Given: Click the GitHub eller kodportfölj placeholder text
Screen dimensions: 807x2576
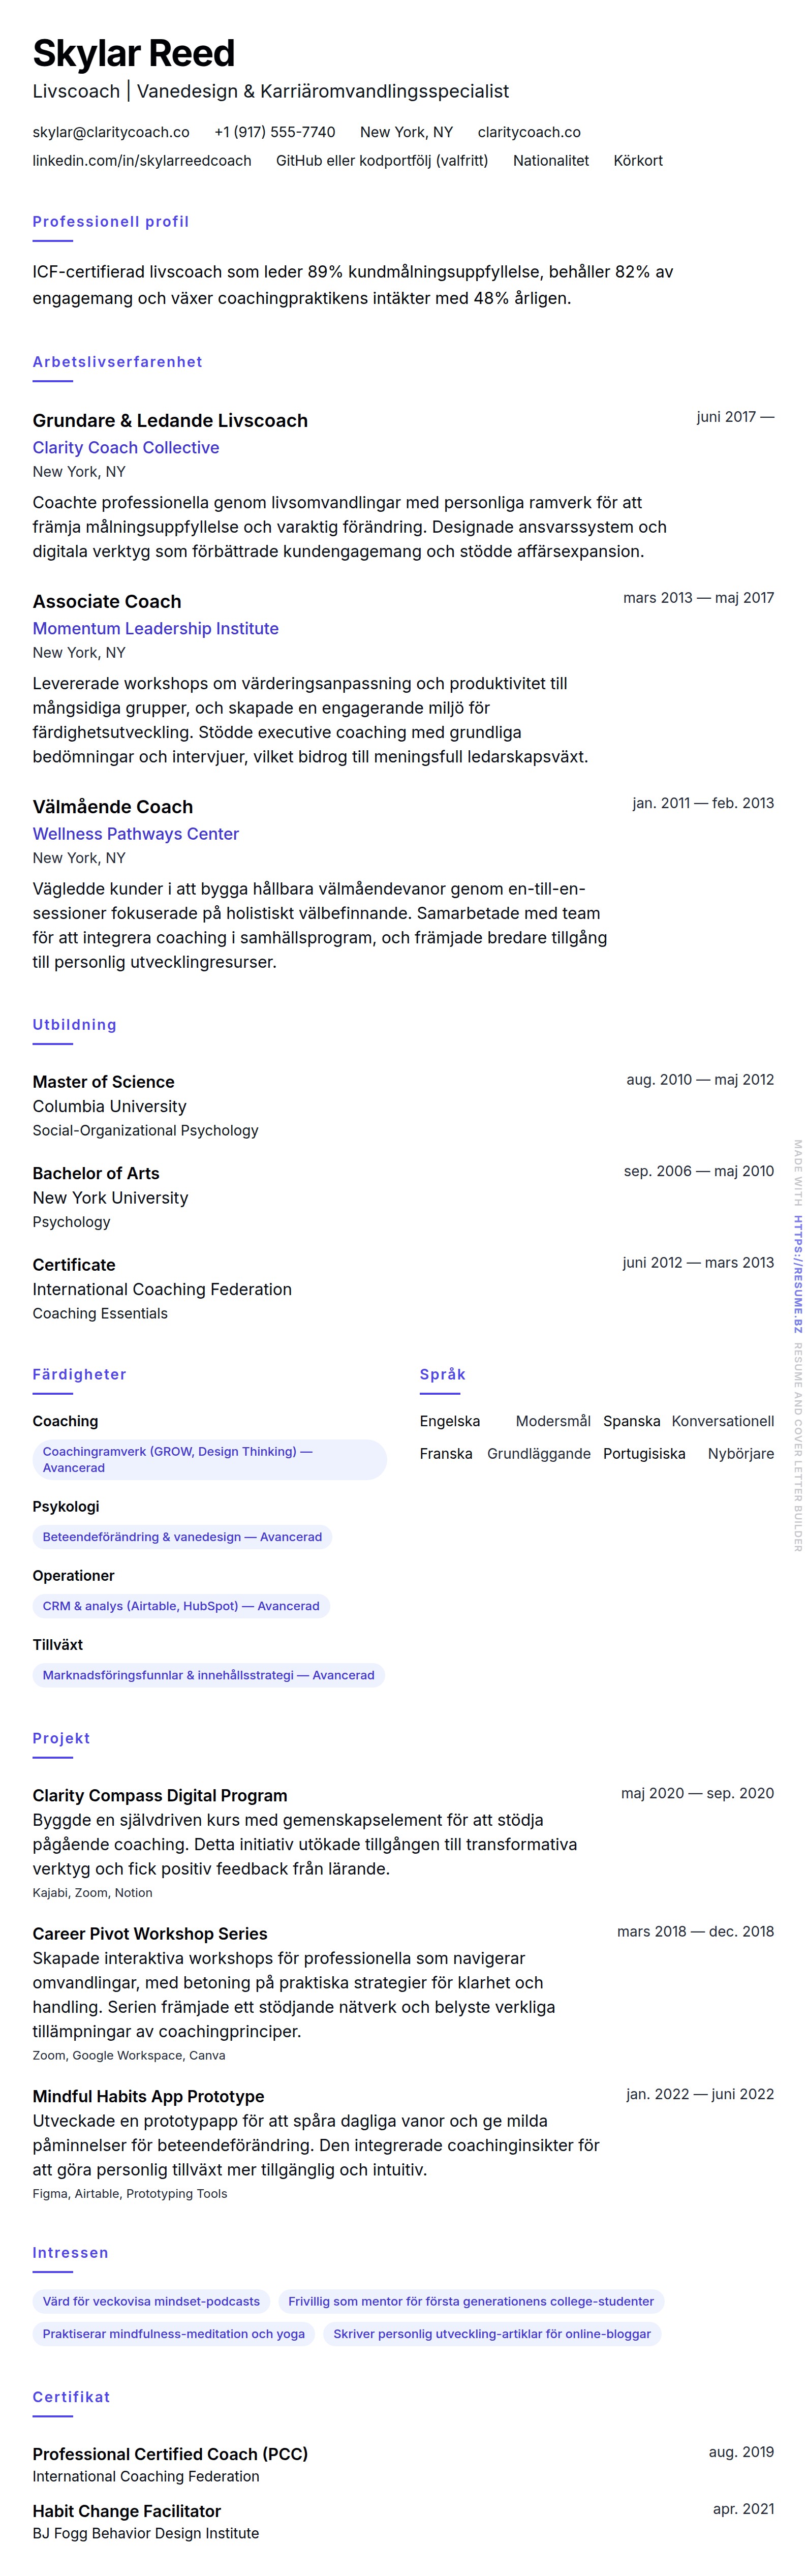Looking at the screenshot, I should tap(382, 160).
